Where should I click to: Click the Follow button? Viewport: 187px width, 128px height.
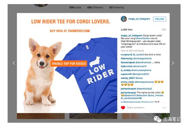click(160, 19)
